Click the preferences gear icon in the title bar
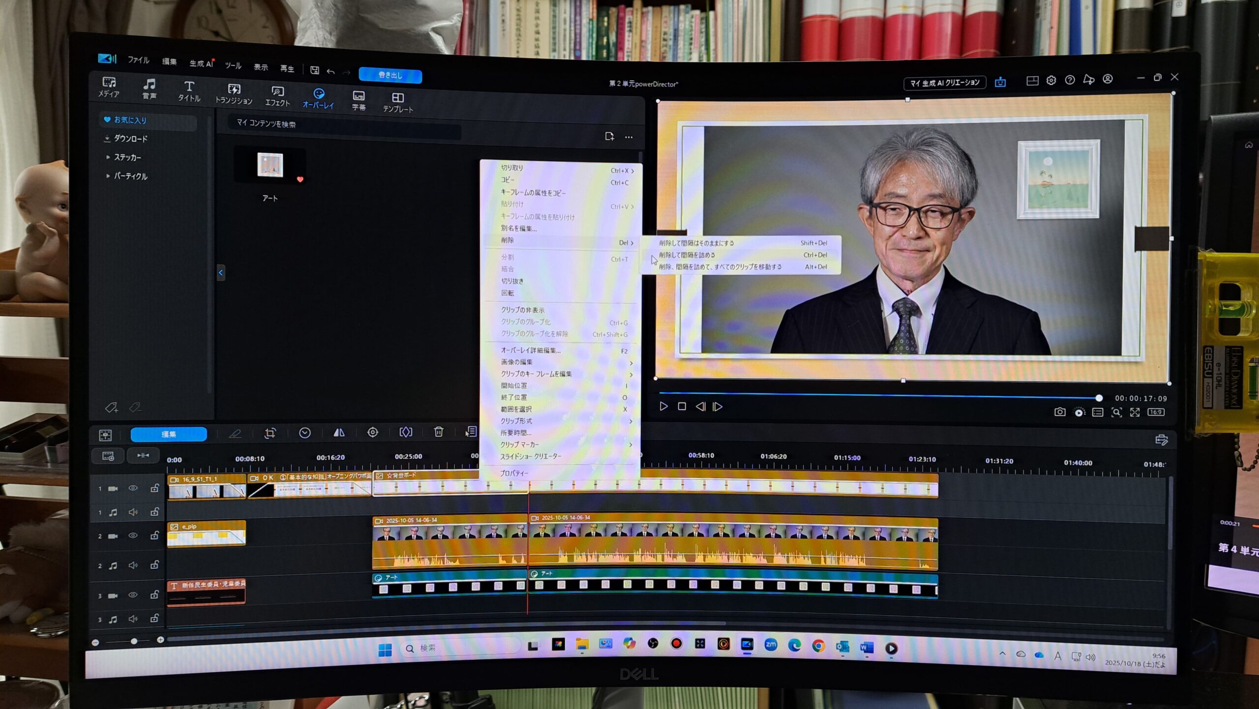1259x709 pixels. click(1051, 80)
